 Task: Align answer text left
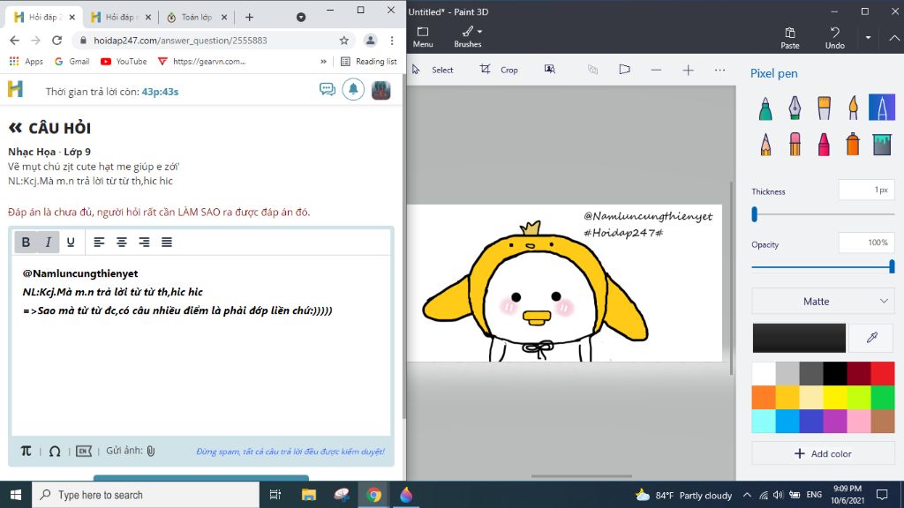click(x=99, y=243)
